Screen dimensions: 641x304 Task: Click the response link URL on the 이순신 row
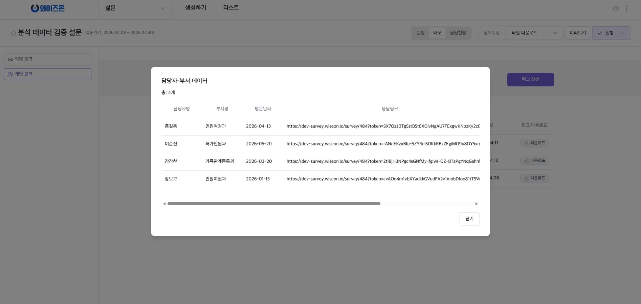click(x=382, y=143)
